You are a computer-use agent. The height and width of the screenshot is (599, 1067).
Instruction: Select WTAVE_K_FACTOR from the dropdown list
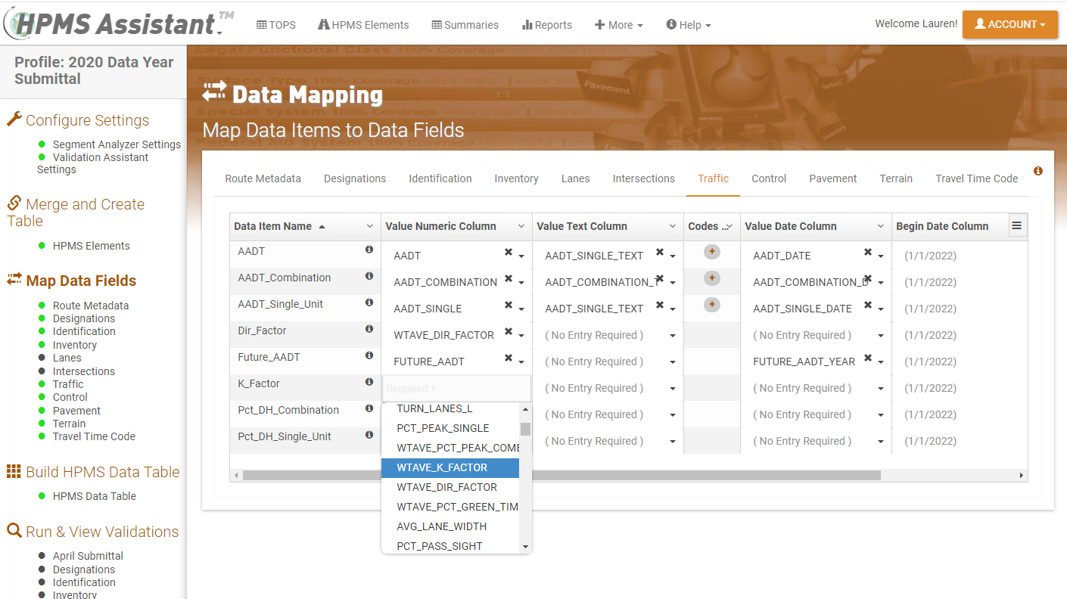[x=450, y=467]
